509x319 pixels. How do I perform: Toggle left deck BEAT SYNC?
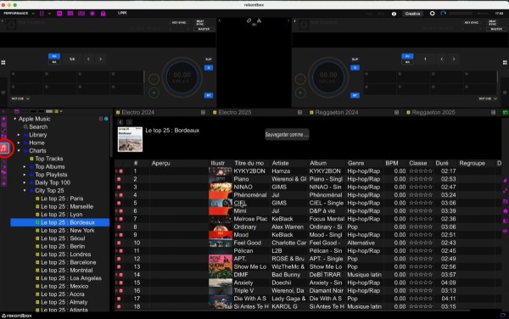pyautogui.click(x=200, y=23)
